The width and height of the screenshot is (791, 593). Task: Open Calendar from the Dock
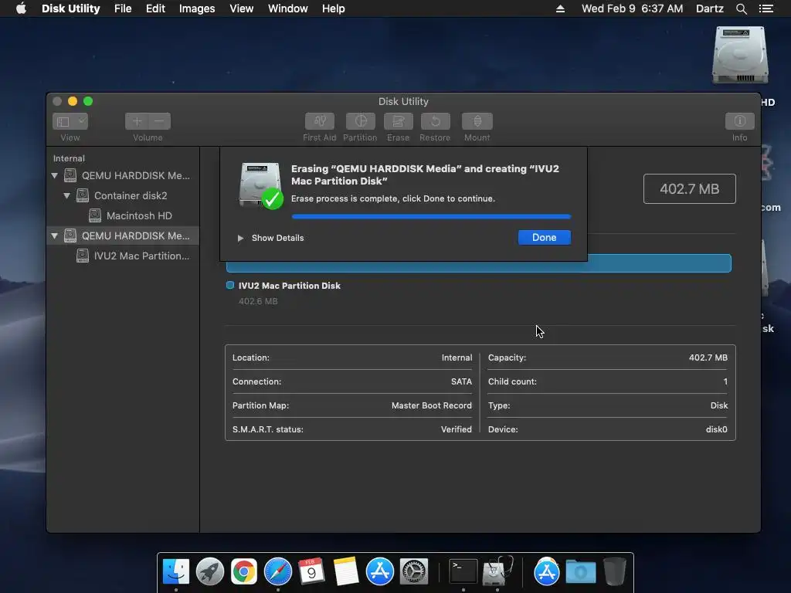coord(311,571)
